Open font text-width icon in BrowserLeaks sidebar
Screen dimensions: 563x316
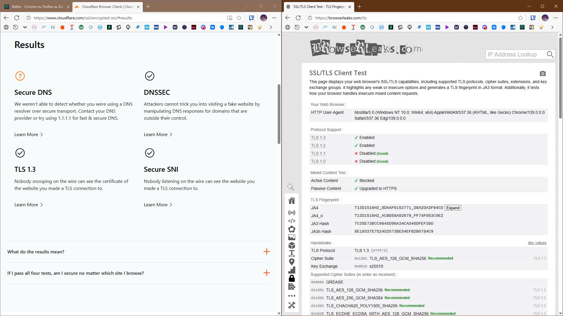pos(291,253)
